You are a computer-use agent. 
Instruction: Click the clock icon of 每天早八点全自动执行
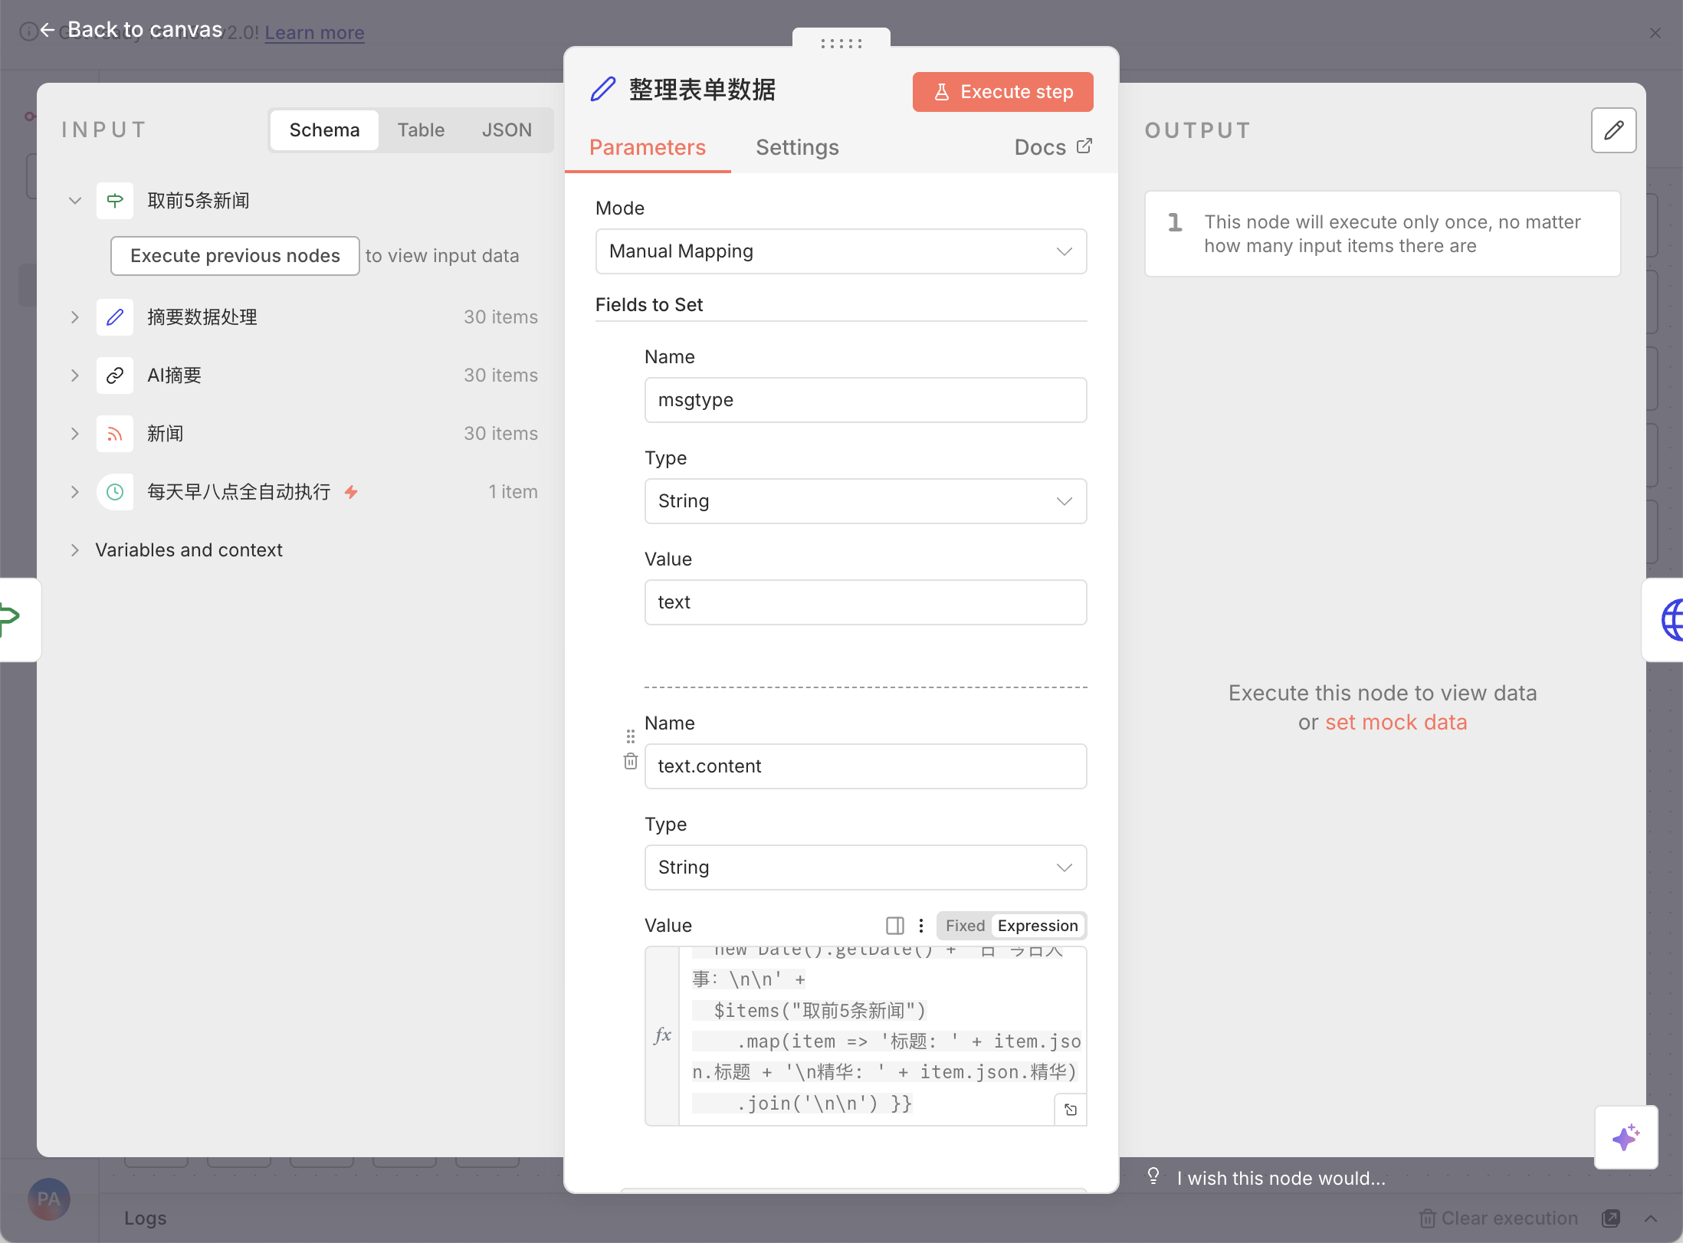tap(115, 492)
